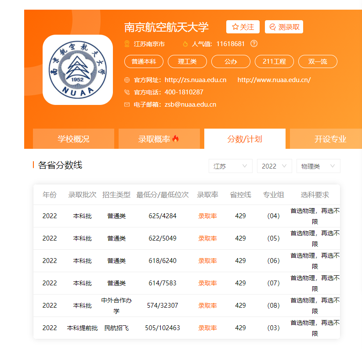Screen dimensions: 362x349
Task: Click the envelope icon beside 电子邮箱
Action: pos(127,104)
